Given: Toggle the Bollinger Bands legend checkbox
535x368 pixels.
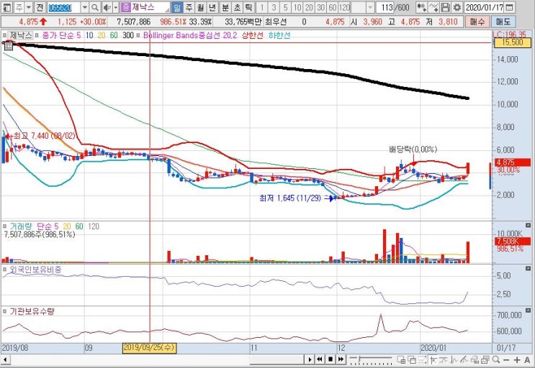Looking at the screenshot, I should click(x=138, y=35).
